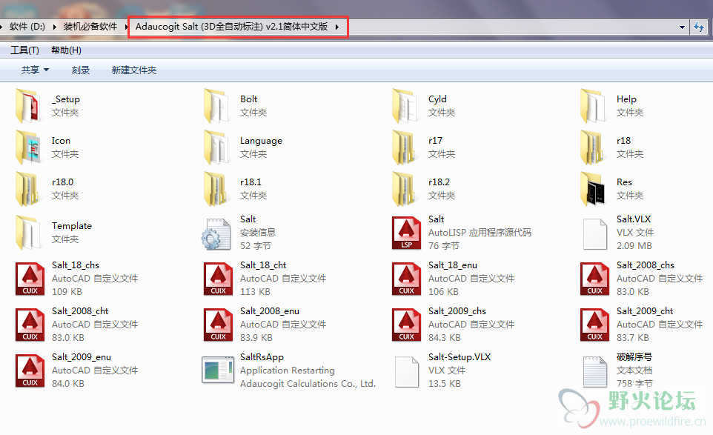This screenshot has height=435, width=713.
Task: Select the Salt_2008_chs CUIX icon
Action: (594, 279)
